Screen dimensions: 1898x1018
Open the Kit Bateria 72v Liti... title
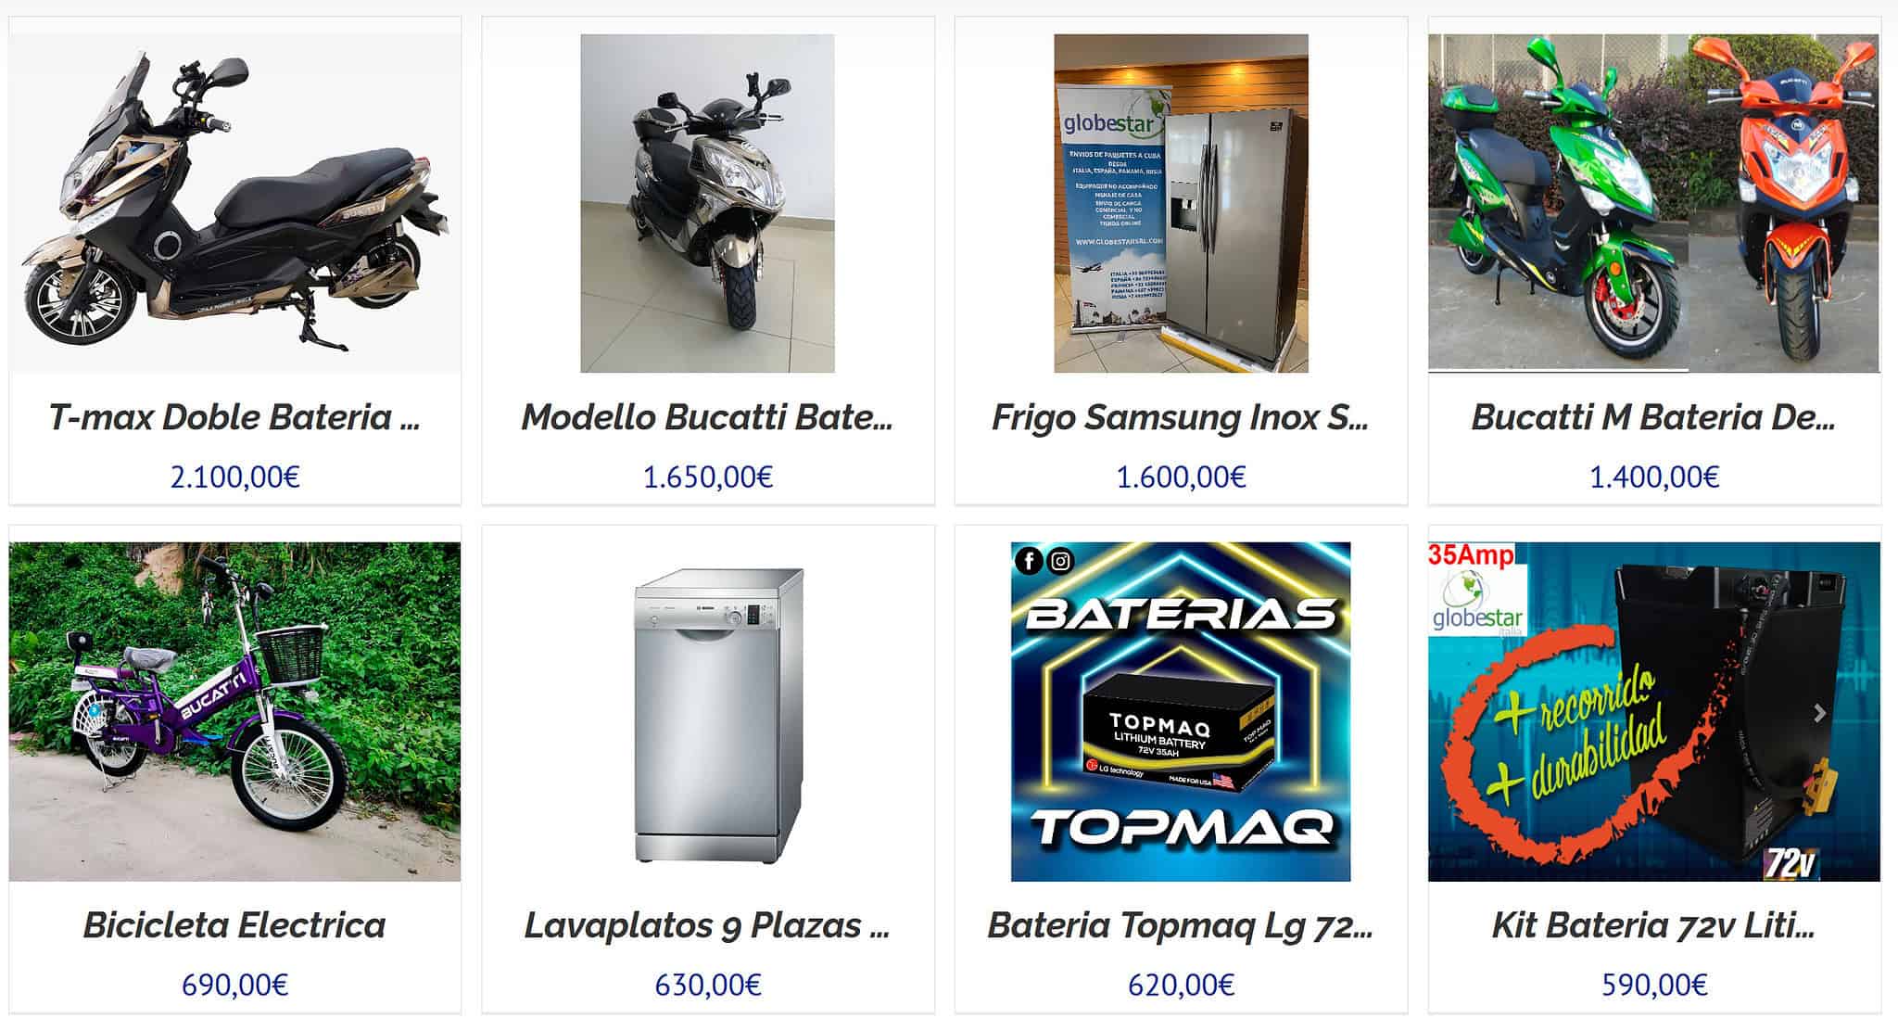click(x=1653, y=925)
